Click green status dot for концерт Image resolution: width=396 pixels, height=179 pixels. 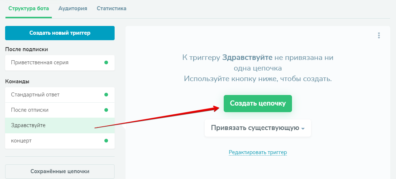click(x=106, y=141)
